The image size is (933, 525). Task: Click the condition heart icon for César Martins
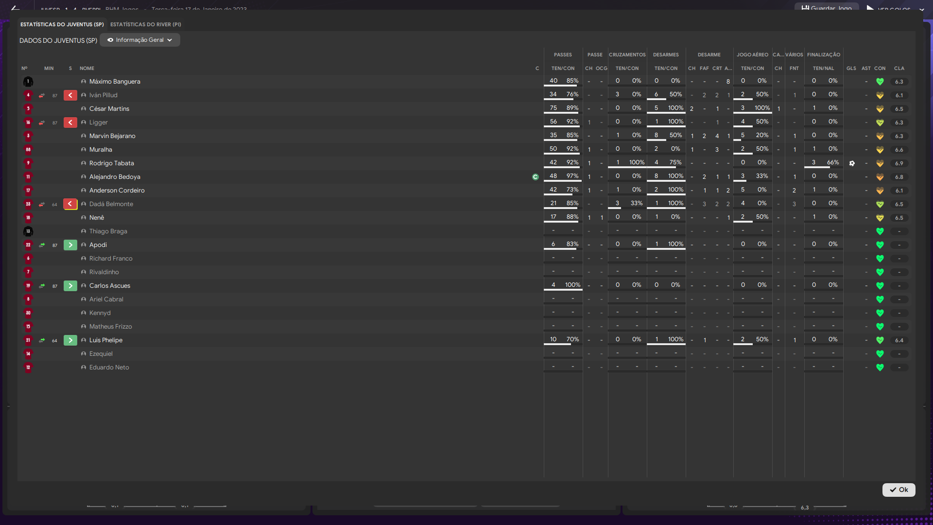tap(880, 109)
